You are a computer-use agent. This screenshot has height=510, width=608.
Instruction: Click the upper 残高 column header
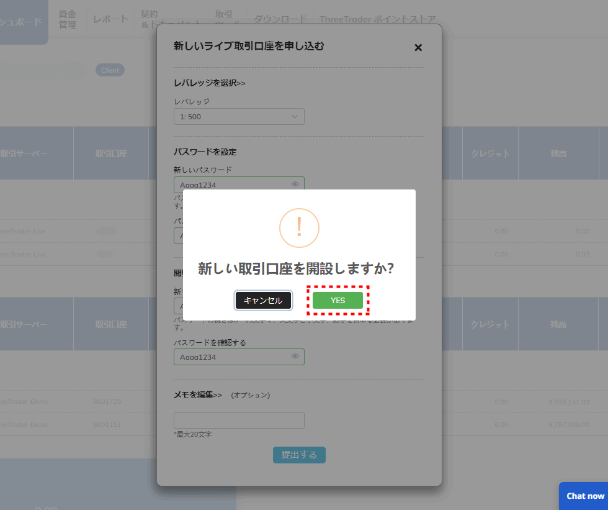tap(558, 153)
